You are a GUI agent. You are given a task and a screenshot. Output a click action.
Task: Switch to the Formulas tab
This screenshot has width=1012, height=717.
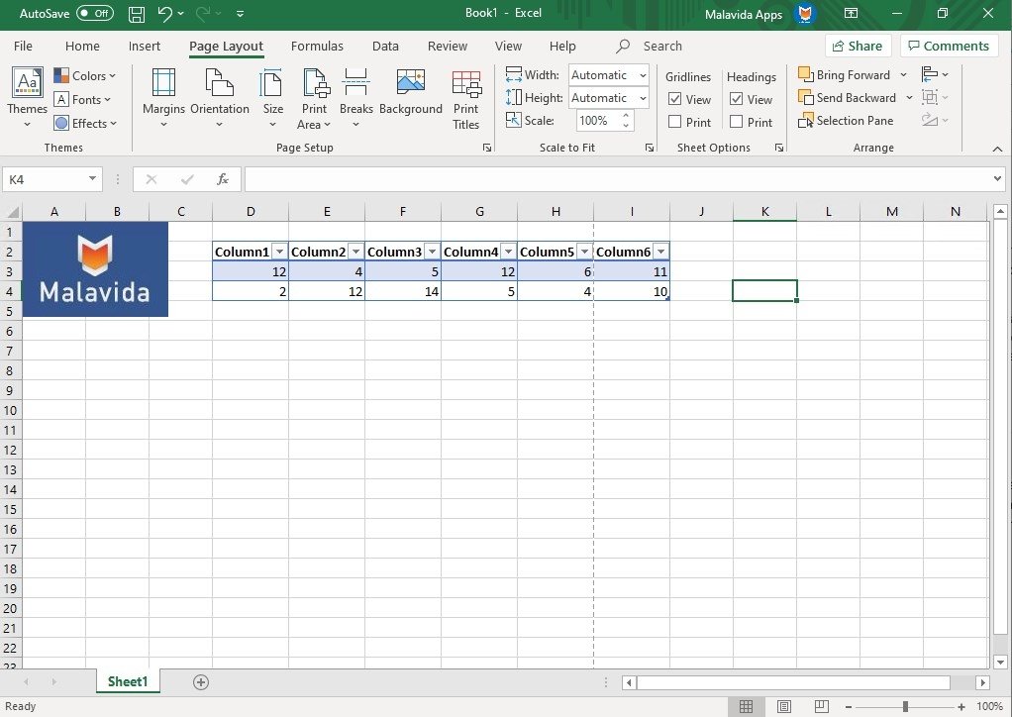317,46
